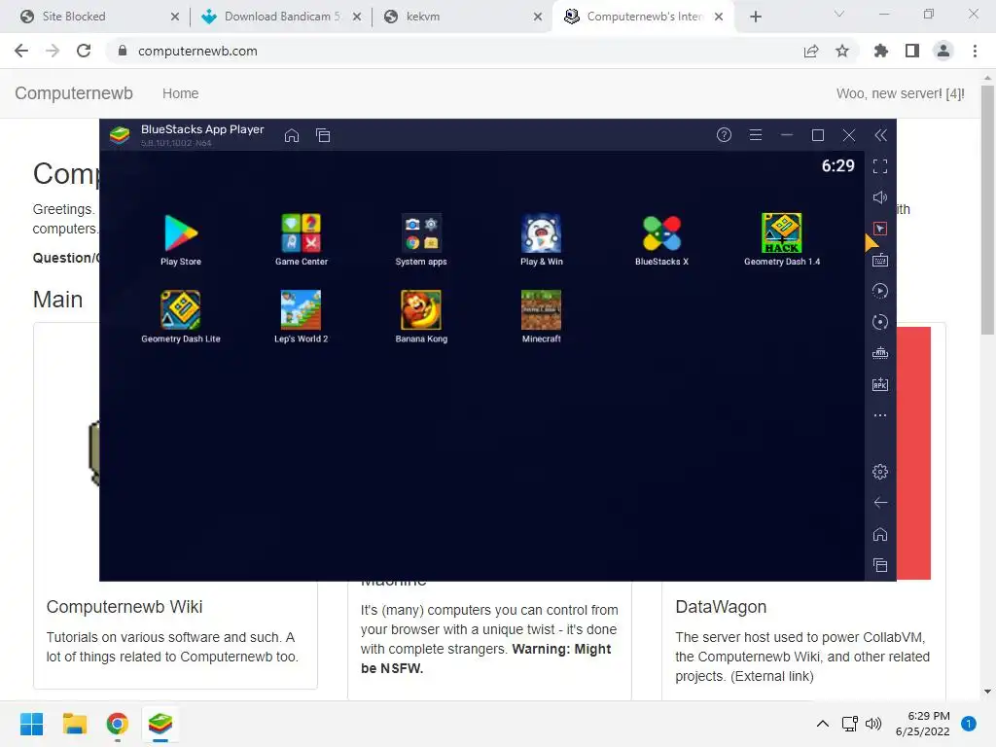Go to BlueStacks home in title bar
The width and height of the screenshot is (996, 747).
tap(292, 135)
